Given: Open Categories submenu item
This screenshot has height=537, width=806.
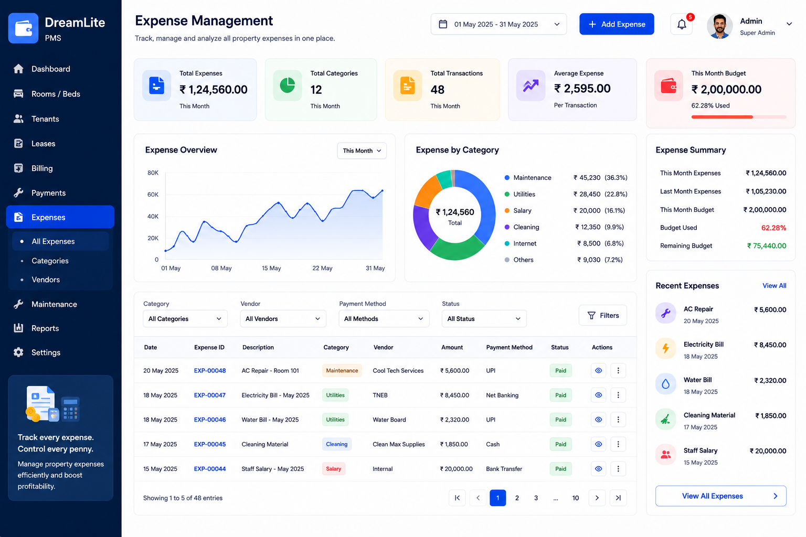Looking at the screenshot, I should point(50,261).
